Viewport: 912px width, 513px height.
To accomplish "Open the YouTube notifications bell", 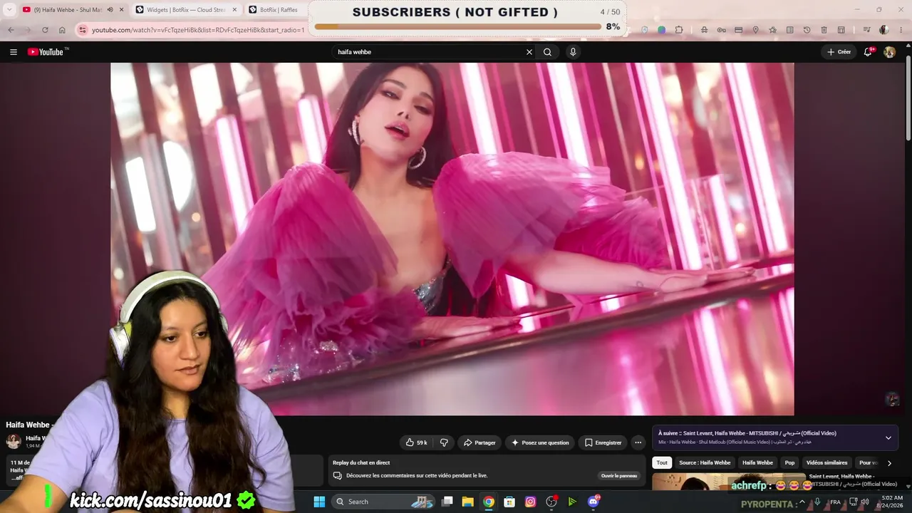I will coord(868,52).
